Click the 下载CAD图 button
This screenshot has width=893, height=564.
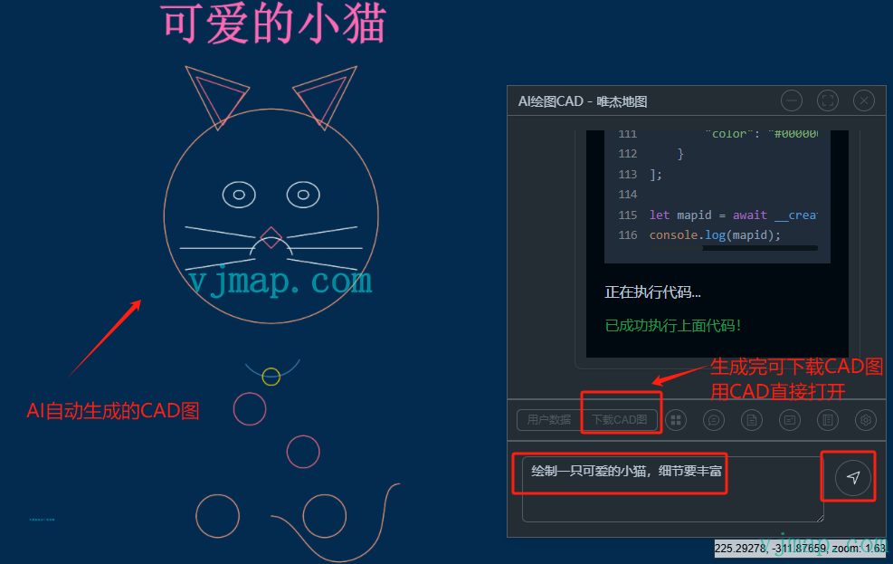point(620,420)
